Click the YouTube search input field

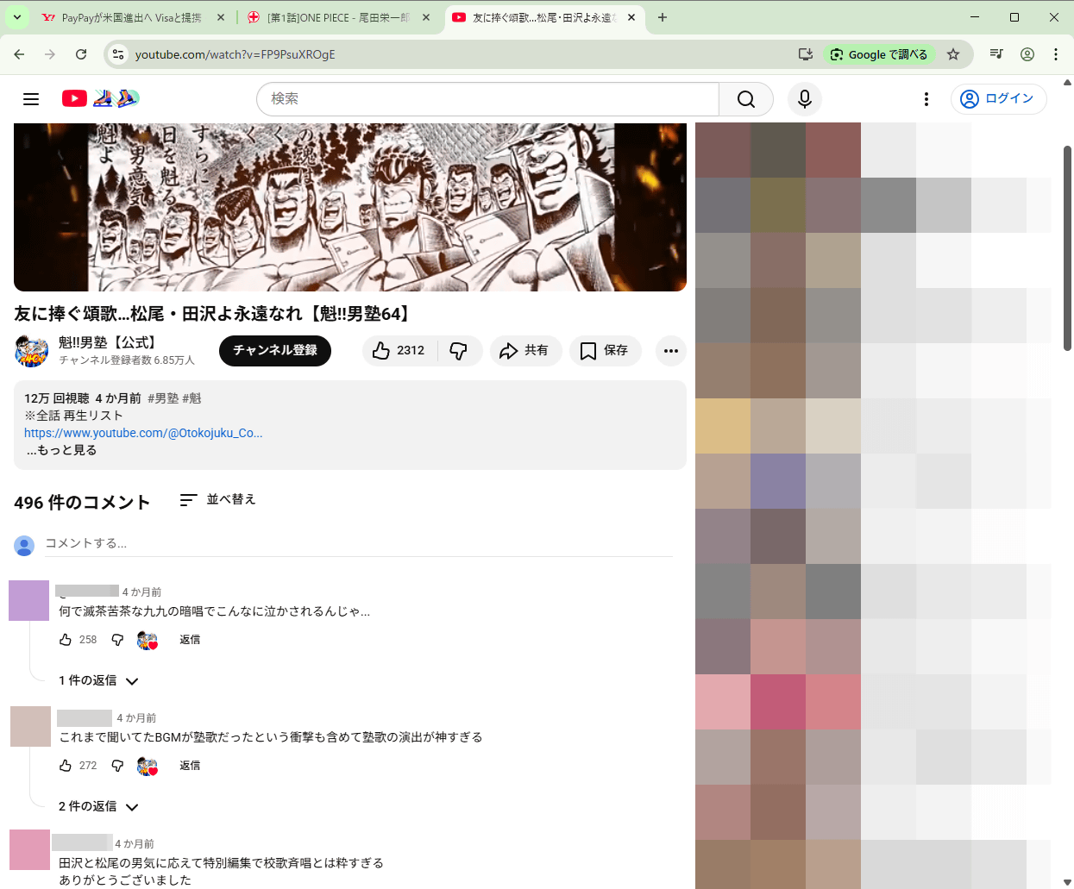[x=487, y=99]
